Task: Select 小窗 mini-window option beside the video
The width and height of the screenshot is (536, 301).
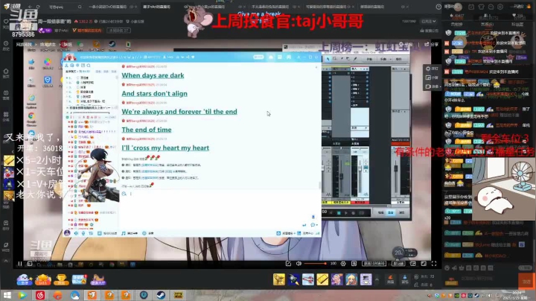Action: click(431, 77)
